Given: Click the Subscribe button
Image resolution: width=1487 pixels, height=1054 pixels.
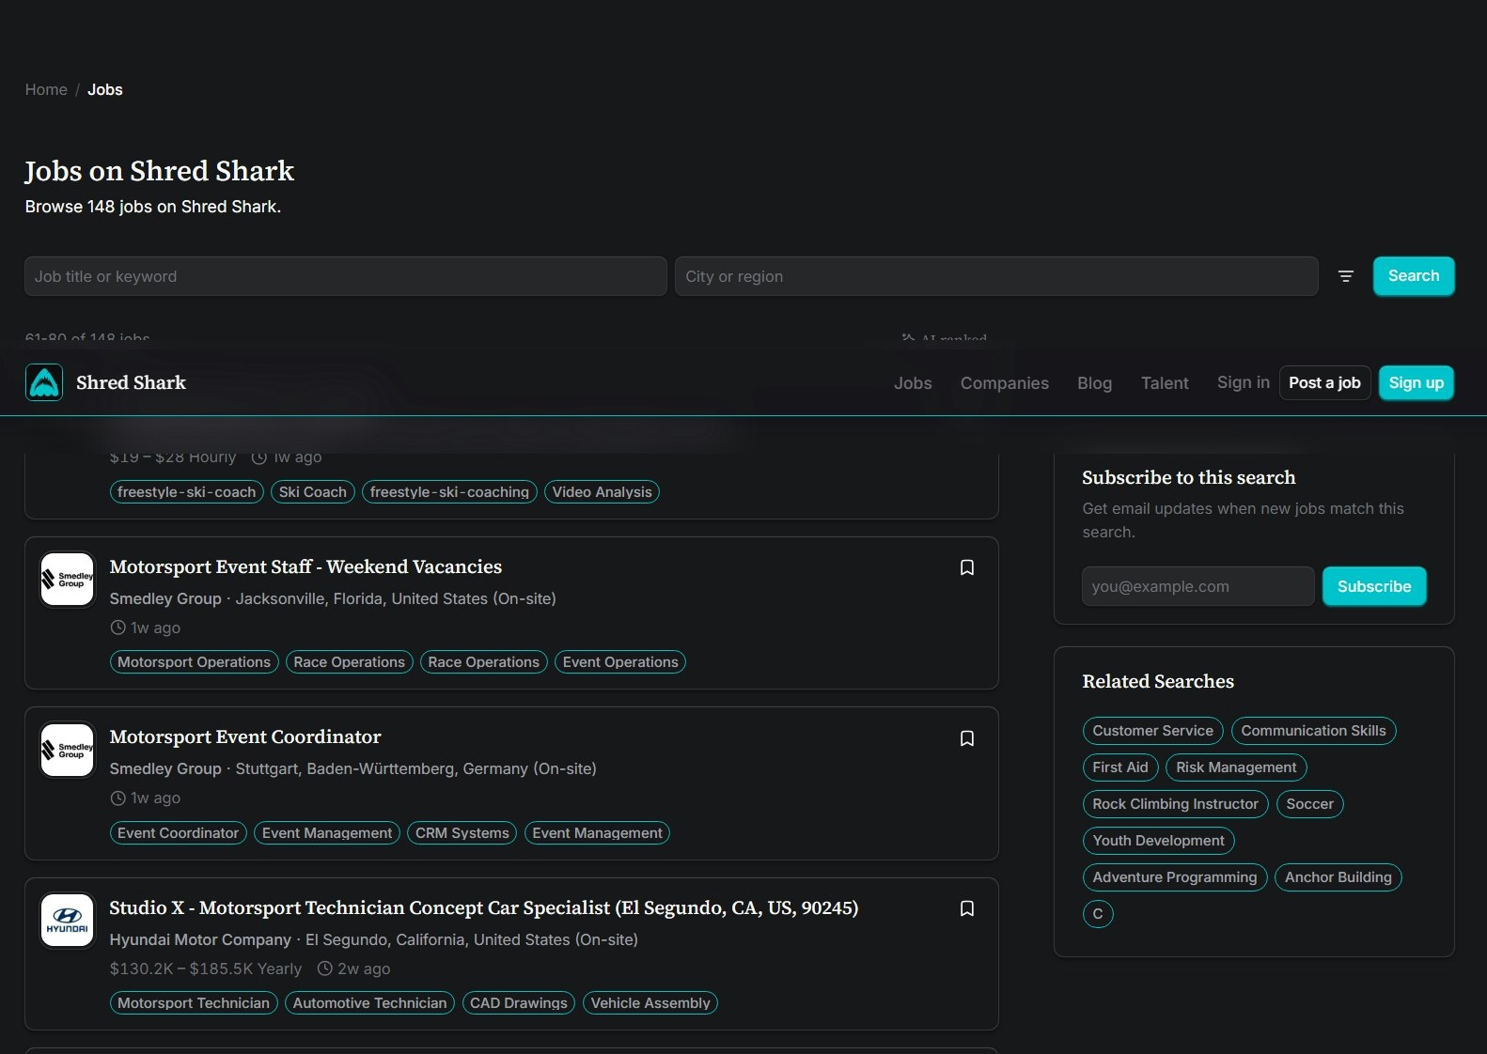Looking at the screenshot, I should [x=1374, y=586].
